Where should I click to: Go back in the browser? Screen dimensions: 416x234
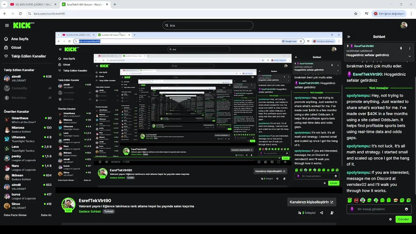tap(5, 14)
